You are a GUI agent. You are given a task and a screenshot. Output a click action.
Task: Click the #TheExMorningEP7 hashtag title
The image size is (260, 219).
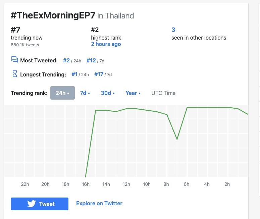coord(53,15)
